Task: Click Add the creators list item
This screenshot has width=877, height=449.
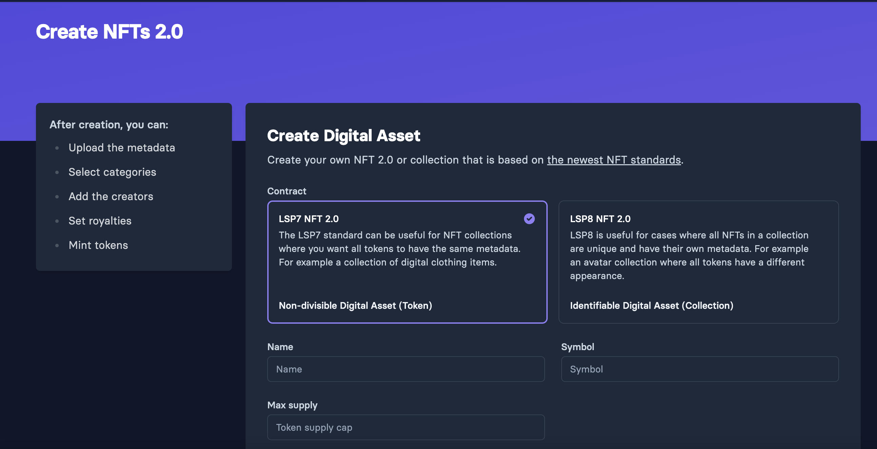Action: coord(111,196)
